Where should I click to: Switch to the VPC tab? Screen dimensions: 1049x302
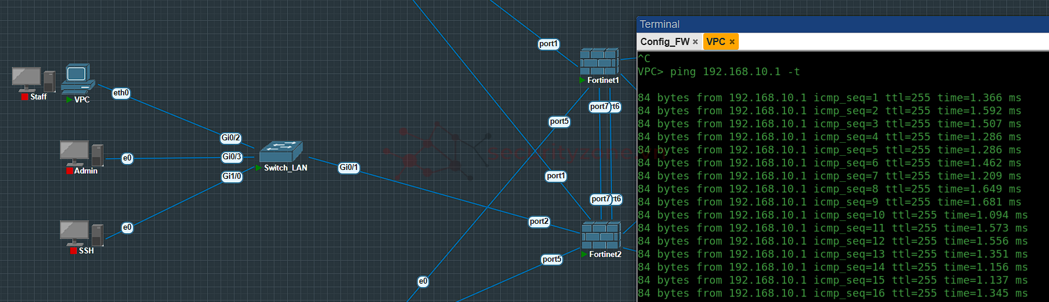tap(716, 41)
